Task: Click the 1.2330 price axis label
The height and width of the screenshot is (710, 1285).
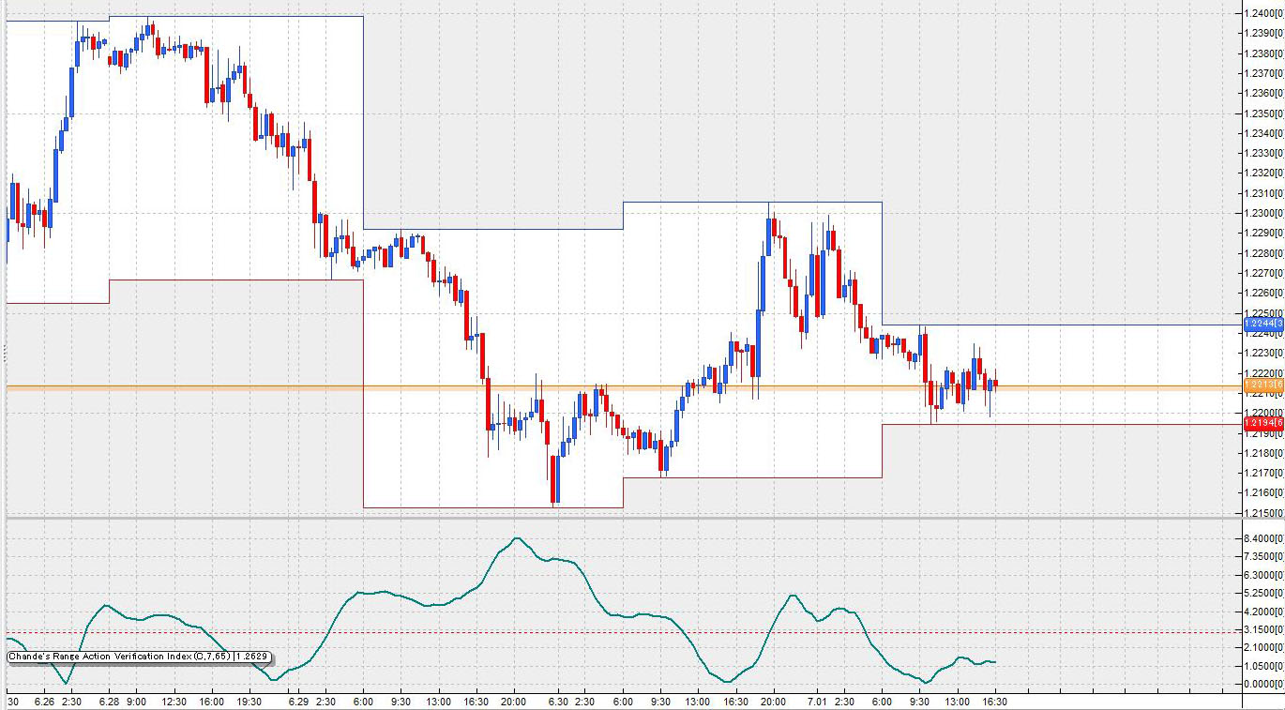Action: click(1264, 153)
